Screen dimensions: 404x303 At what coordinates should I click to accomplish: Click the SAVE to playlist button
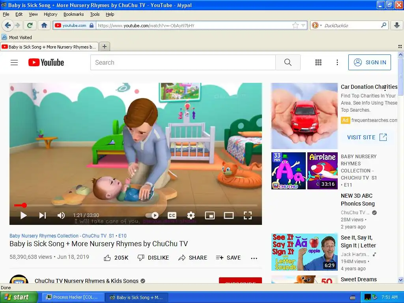(x=228, y=258)
